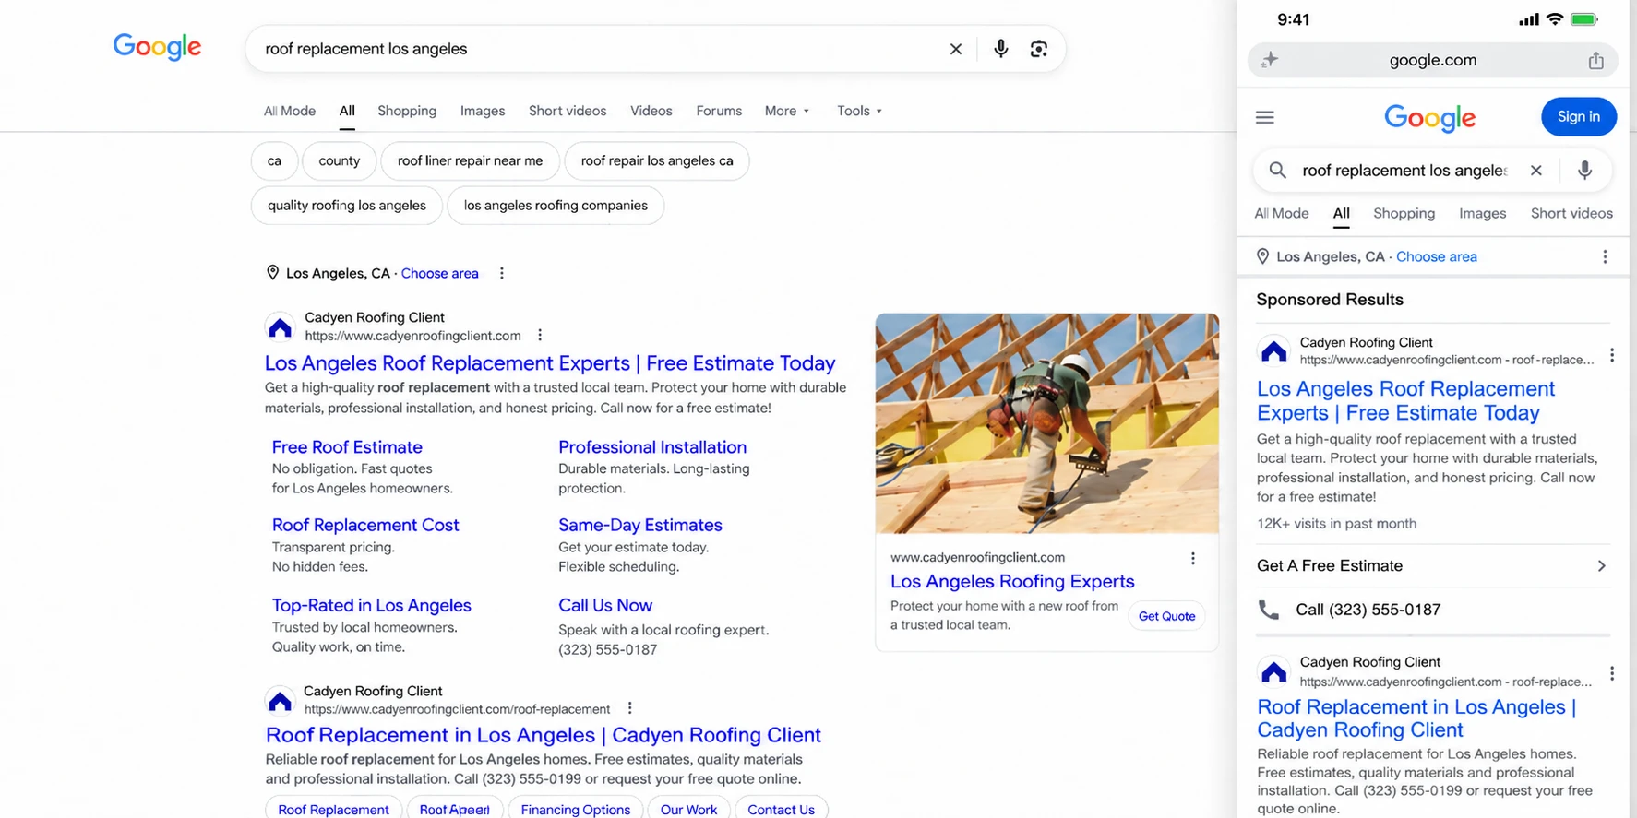
Task: Open the Free Roof Estimate sitelink
Action: click(x=347, y=447)
